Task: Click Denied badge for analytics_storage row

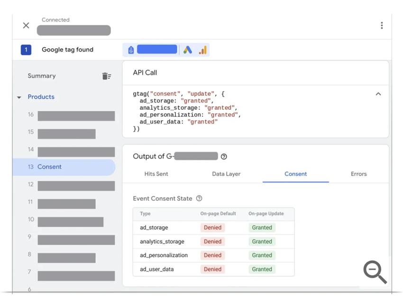Action: tap(212, 241)
